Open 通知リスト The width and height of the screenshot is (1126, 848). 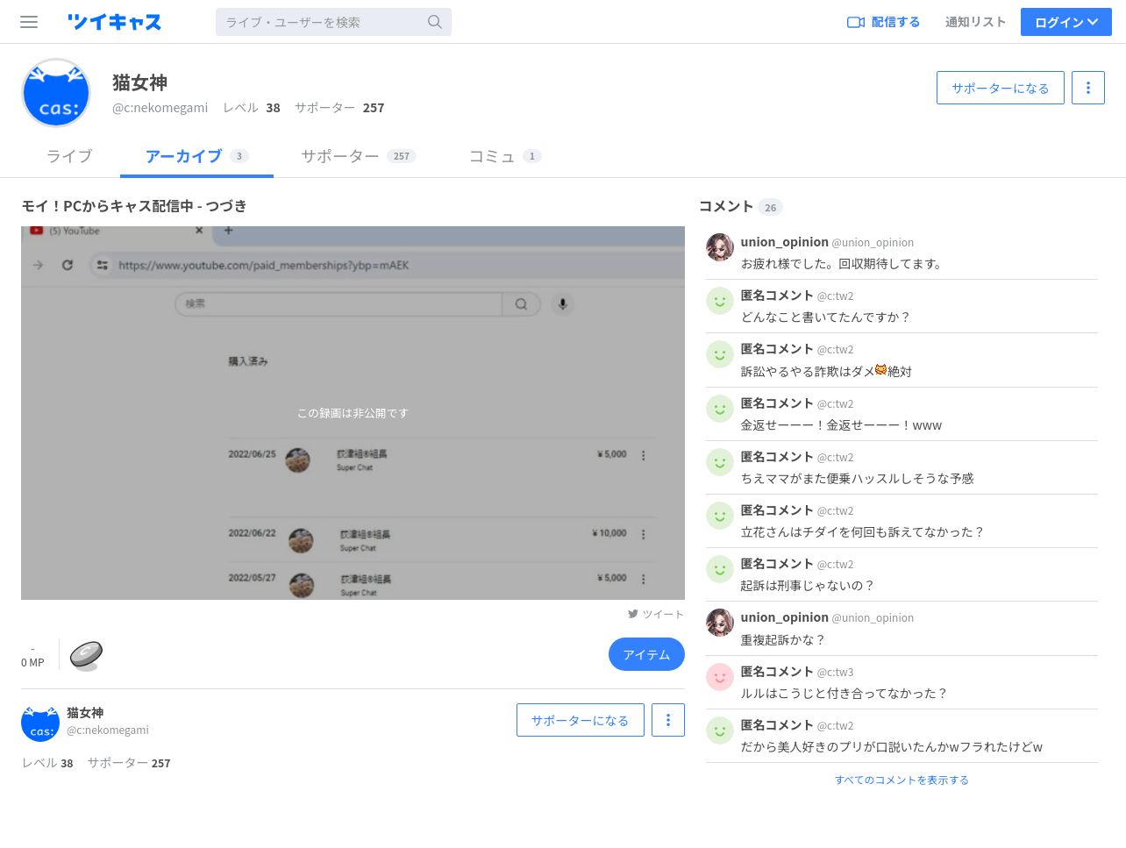975,22
